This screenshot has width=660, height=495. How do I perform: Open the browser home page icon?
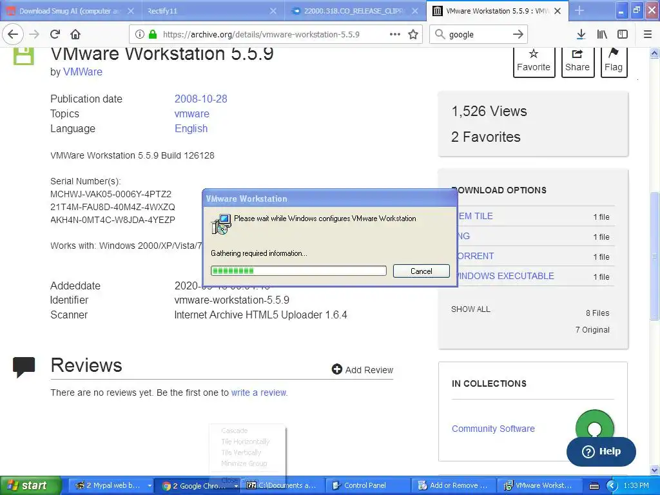[75, 34]
